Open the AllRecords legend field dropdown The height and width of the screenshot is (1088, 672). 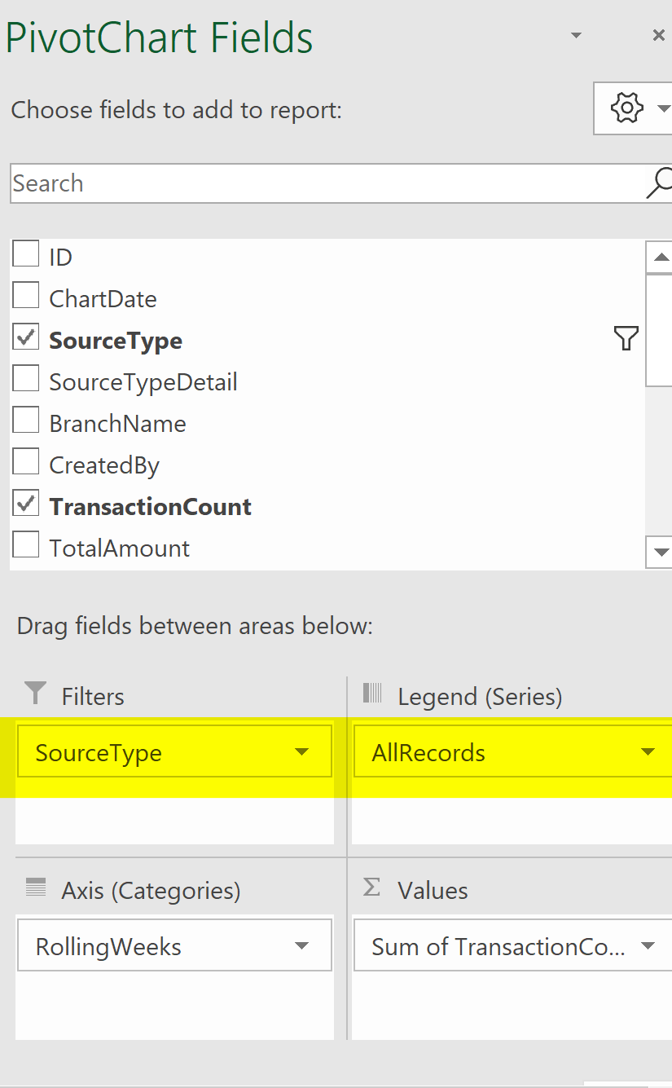648,751
